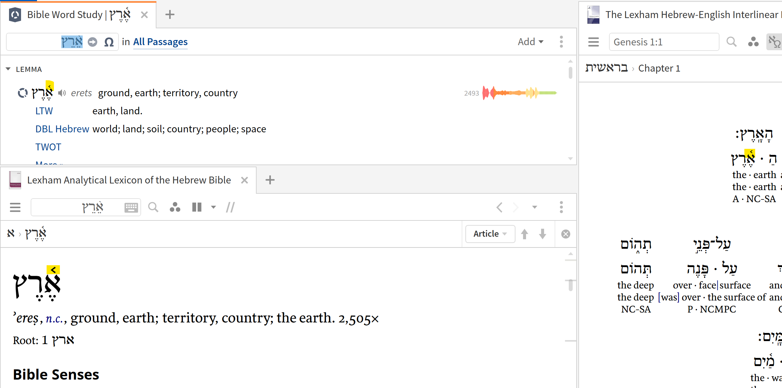Viewport: 782px width, 388px height.
Task: Click the parallel resources double-slash icon
Action: click(230, 207)
